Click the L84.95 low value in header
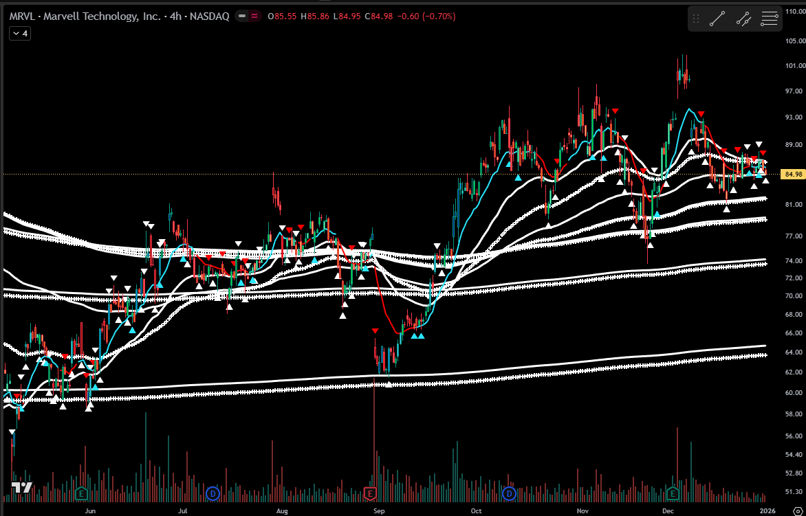 pos(347,16)
